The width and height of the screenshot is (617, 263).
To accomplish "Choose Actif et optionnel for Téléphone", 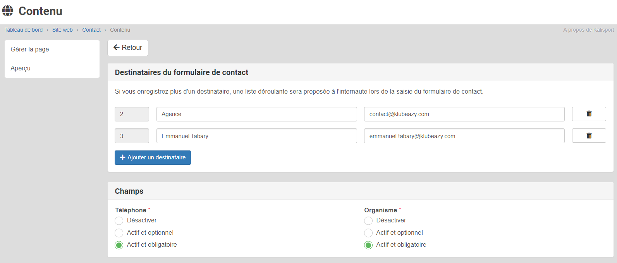I will click(x=119, y=233).
